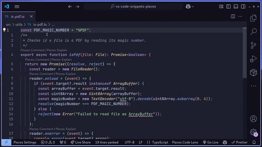Click the Prettier status item

click(x=239, y=142)
